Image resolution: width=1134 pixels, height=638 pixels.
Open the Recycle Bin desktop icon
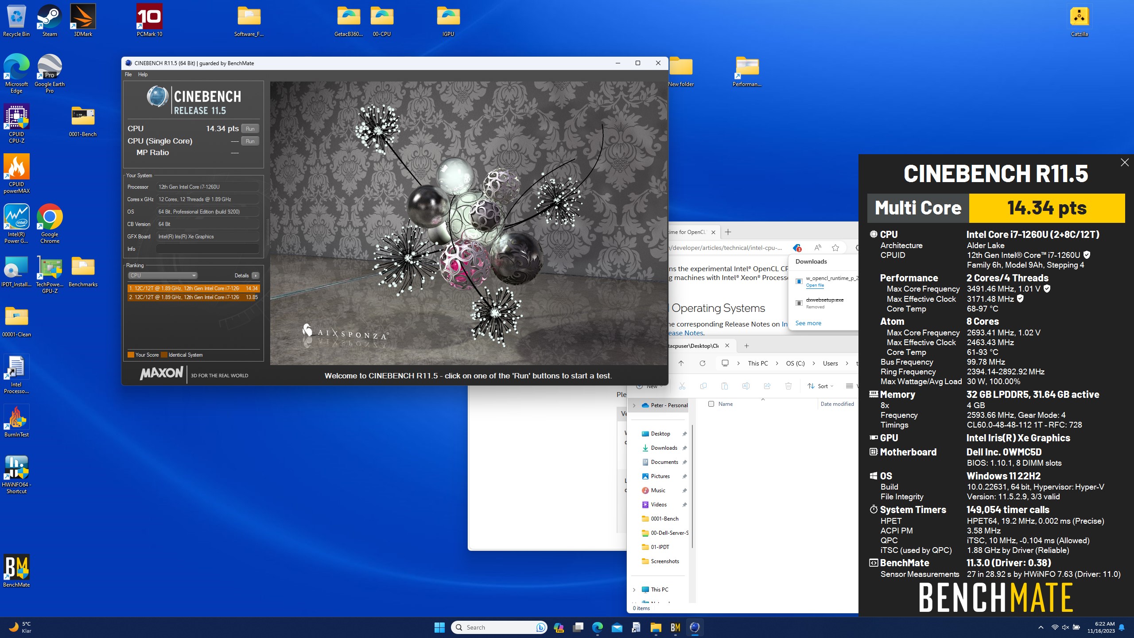(16, 21)
